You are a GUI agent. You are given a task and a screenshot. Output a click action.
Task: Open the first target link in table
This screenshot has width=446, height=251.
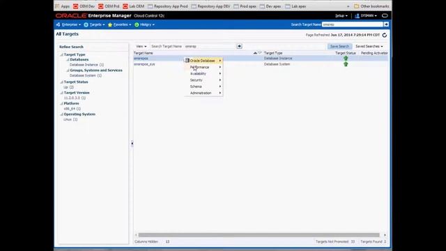[x=141, y=59]
